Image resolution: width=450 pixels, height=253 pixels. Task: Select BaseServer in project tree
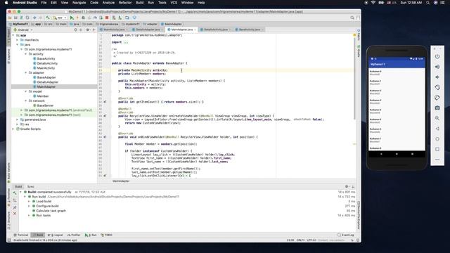tap(45, 105)
